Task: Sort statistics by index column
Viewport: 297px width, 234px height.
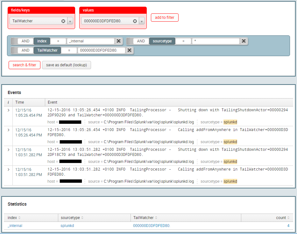Action: (14, 218)
